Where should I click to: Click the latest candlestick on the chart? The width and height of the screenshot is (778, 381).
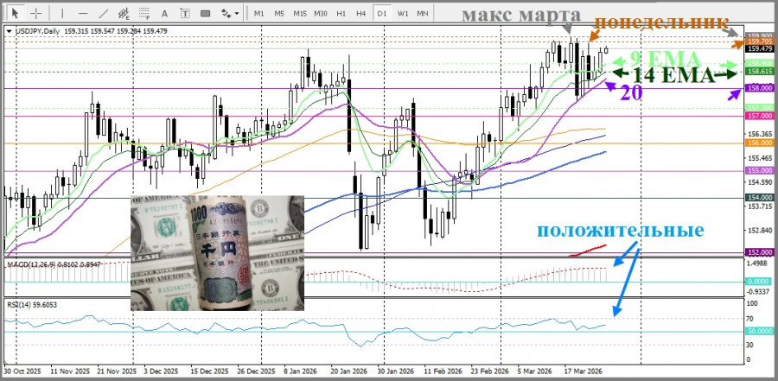click(606, 49)
